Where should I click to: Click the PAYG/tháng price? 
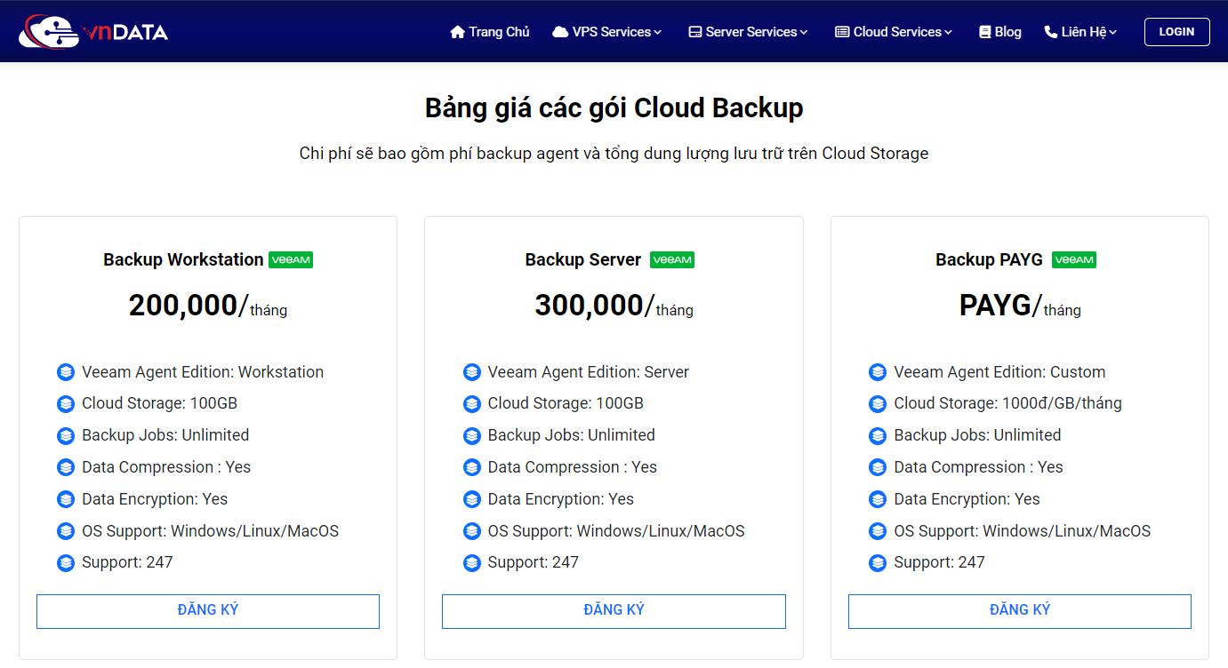(1020, 306)
